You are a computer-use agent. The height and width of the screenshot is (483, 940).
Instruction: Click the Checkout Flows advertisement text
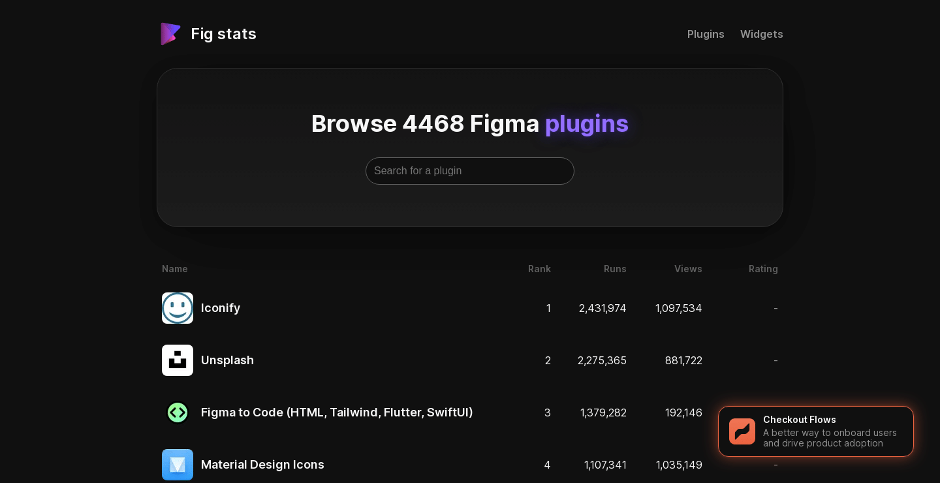coord(830,431)
